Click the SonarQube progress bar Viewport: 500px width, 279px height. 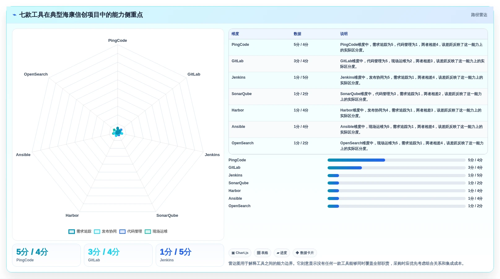(x=396, y=183)
